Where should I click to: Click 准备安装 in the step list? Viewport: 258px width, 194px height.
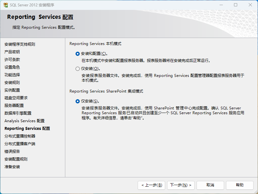click(12, 167)
